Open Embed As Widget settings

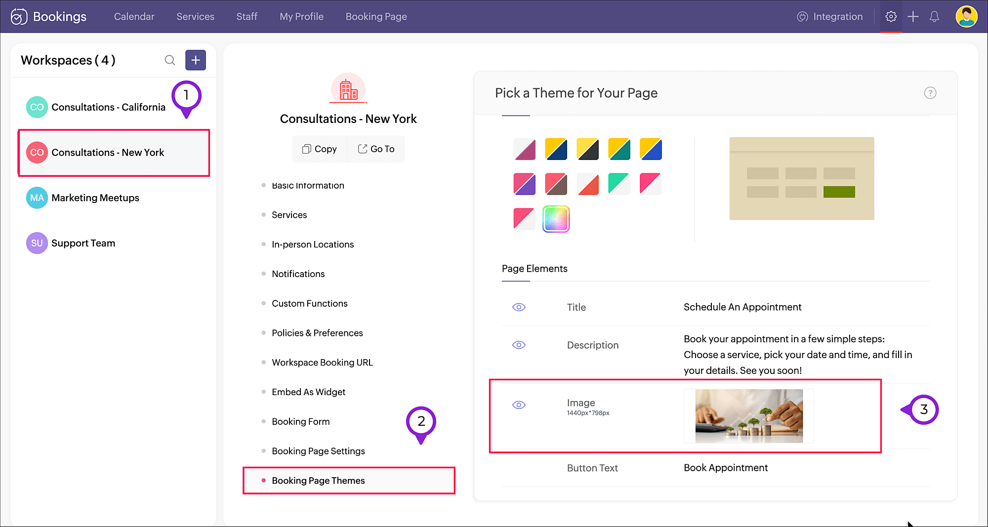[309, 392]
